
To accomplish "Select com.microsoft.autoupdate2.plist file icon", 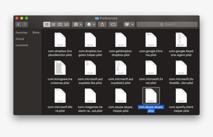I will 121,68.
